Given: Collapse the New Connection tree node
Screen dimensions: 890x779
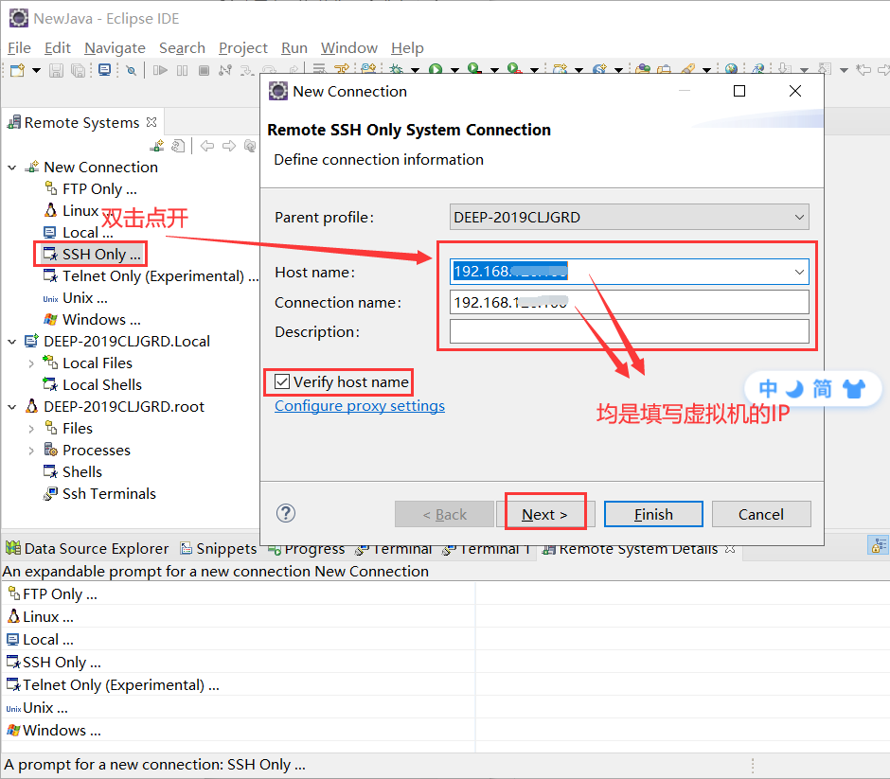Looking at the screenshot, I should (12, 168).
